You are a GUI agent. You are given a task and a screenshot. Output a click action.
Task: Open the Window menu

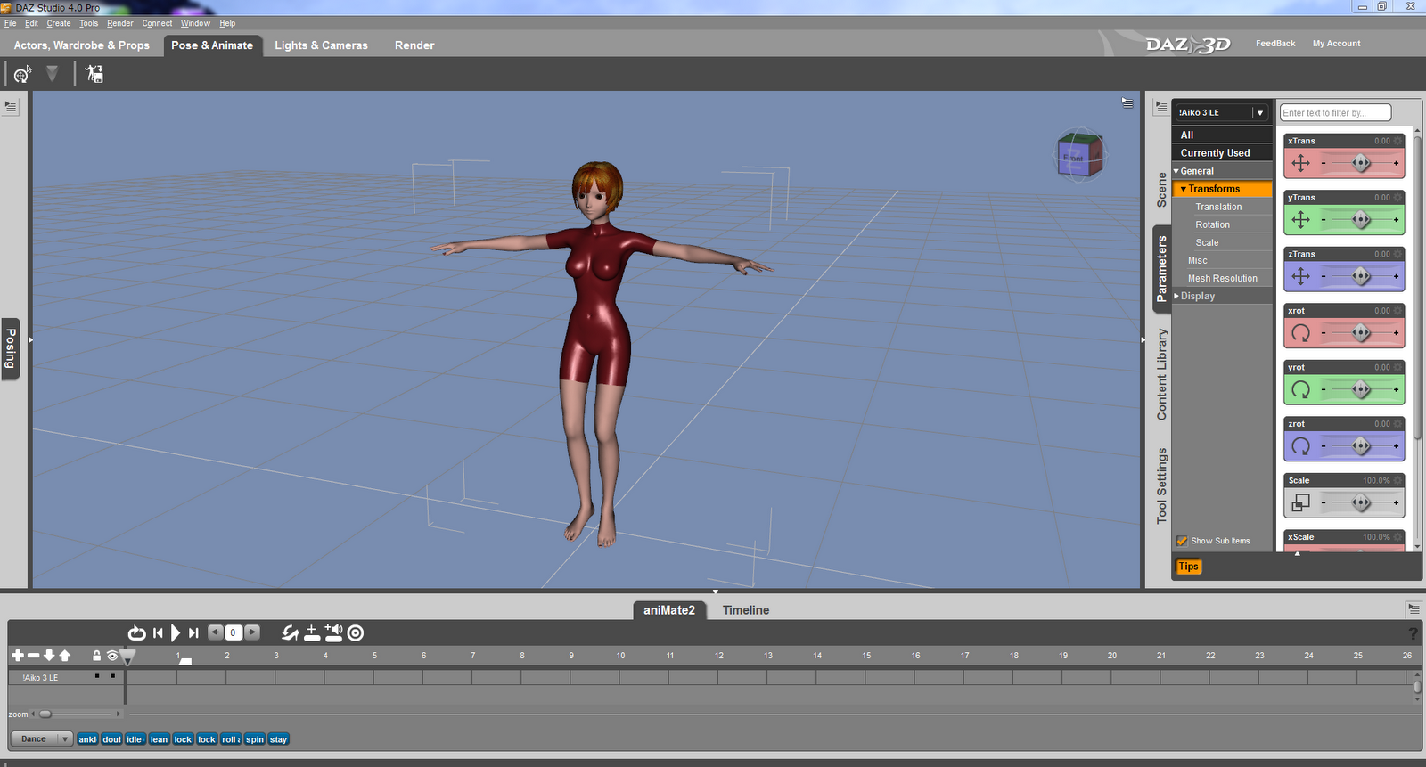195,23
